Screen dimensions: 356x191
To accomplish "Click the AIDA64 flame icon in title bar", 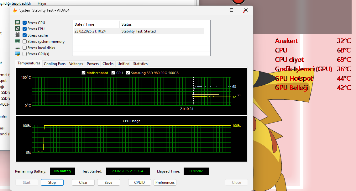I will point(15,10).
